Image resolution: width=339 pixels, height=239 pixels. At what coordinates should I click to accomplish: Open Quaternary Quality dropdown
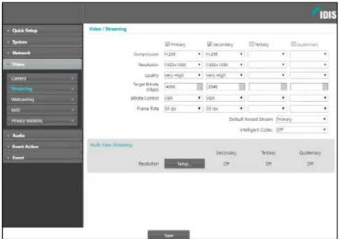[309, 75]
